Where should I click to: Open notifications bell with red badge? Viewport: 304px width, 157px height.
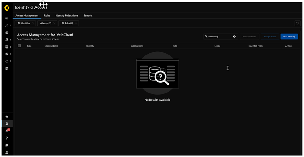[x=7, y=131]
